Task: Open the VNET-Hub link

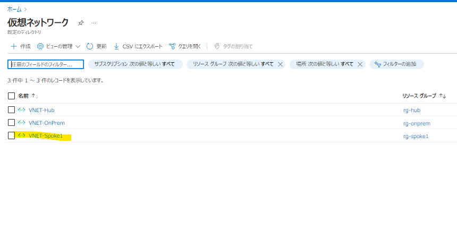Action: coord(41,110)
